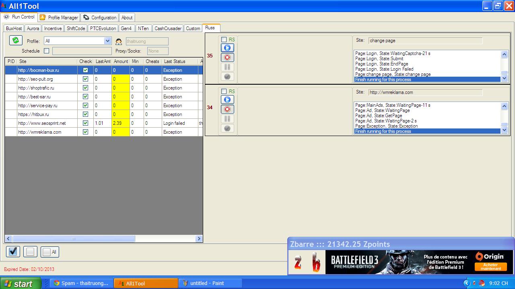
Task: Select the CashCrusader script tab
Action: pos(168,28)
